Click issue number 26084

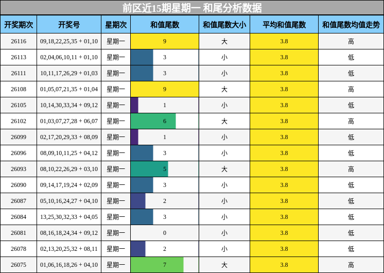click(x=19, y=217)
